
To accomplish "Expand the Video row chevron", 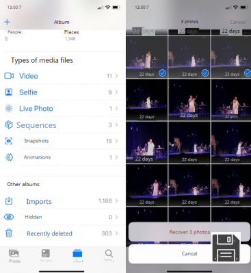I will (116, 76).
